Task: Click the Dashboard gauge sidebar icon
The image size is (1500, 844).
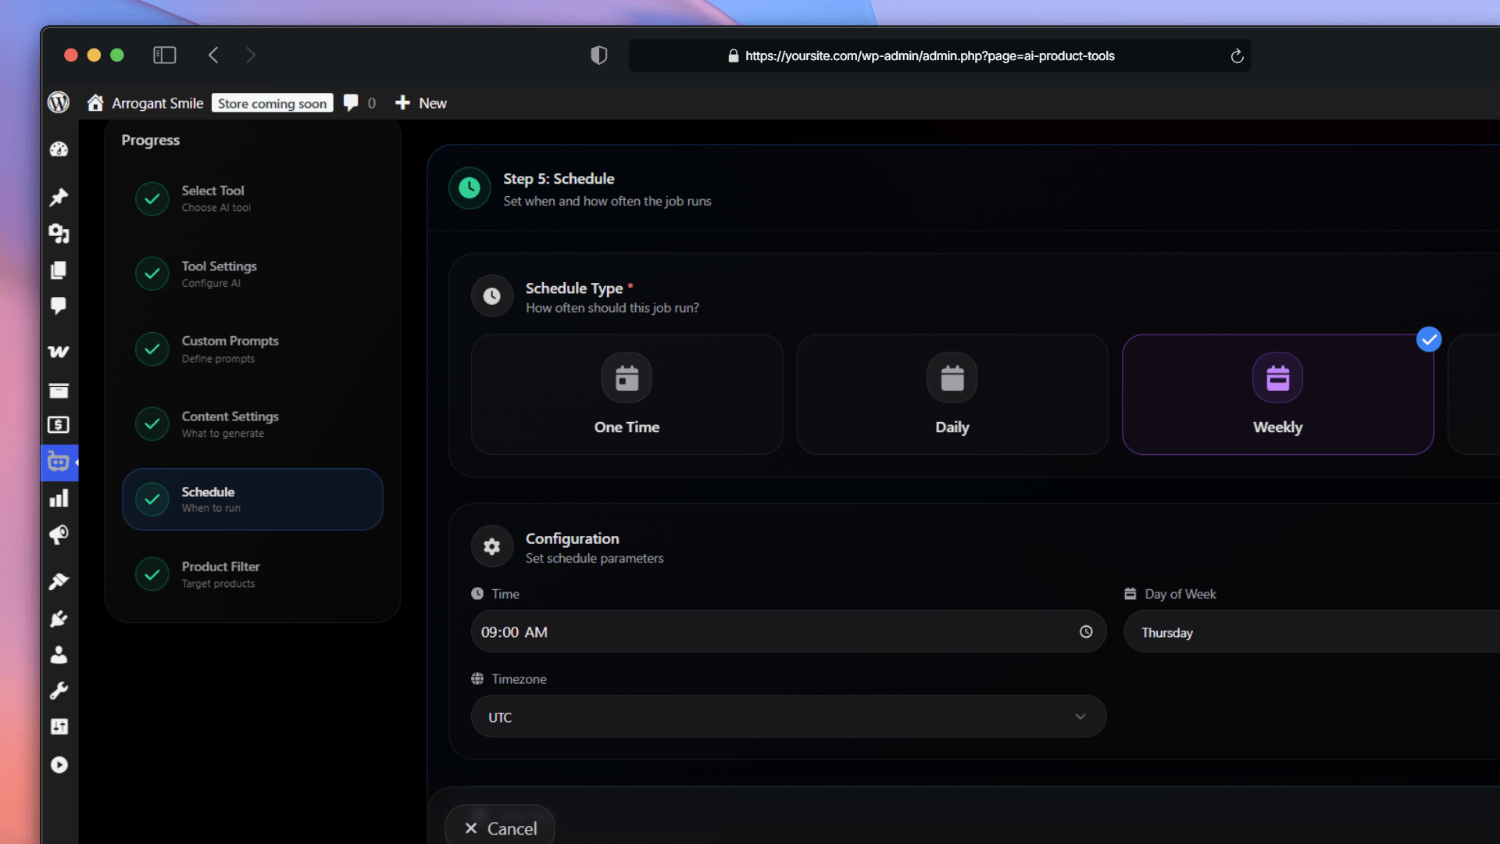Action: pyautogui.click(x=59, y=149)
